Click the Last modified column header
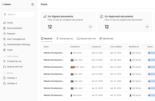The height and width of the screenshot is (101, 155). tap(116, 47)
